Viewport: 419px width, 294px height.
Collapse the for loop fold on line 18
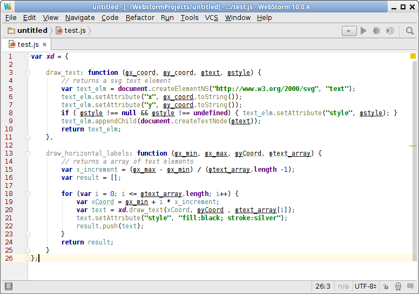(28, 194)
